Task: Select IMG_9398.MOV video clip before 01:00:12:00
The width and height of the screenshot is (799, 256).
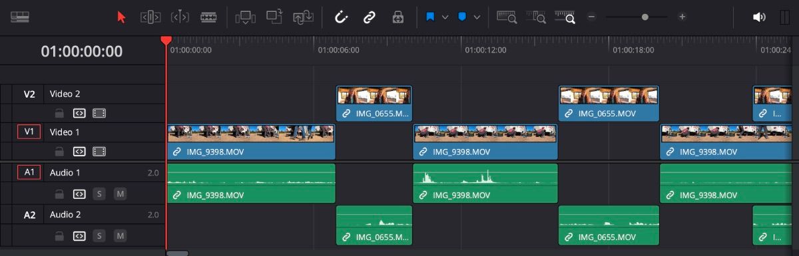Action: [485, 142]
